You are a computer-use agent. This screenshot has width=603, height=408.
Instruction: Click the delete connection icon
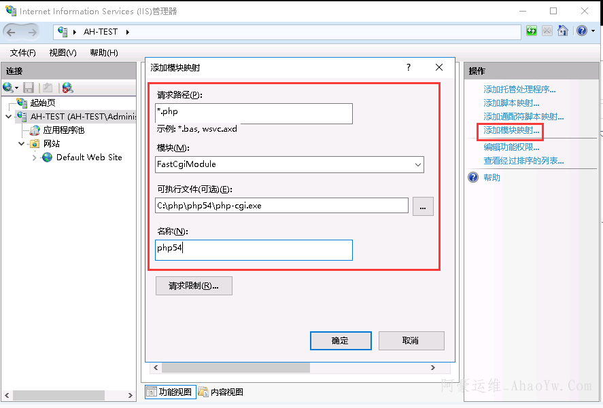67,88
